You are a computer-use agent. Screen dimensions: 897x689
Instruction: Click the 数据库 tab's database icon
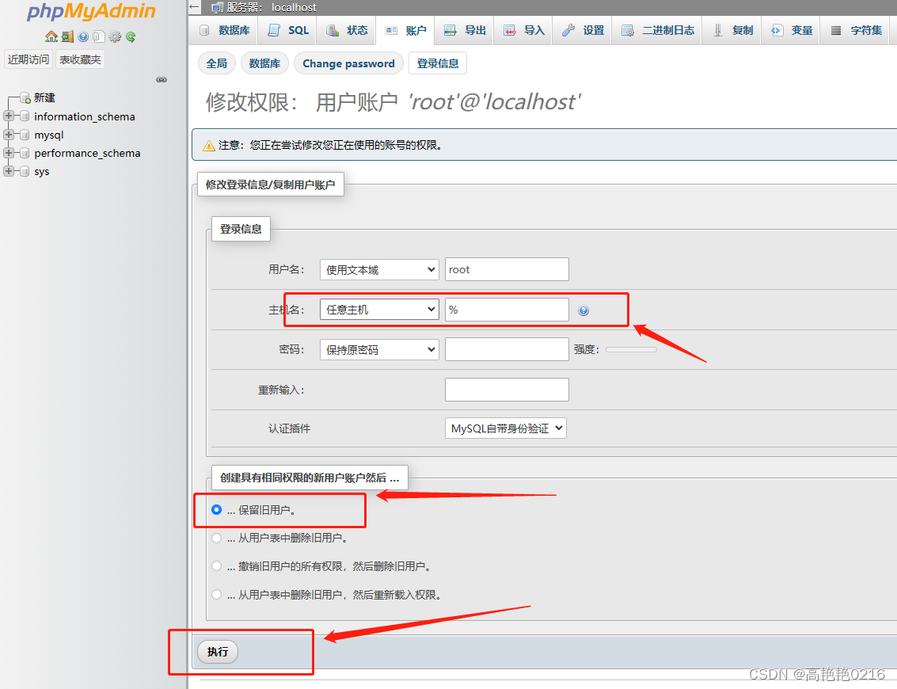click(x=204, y=30)
